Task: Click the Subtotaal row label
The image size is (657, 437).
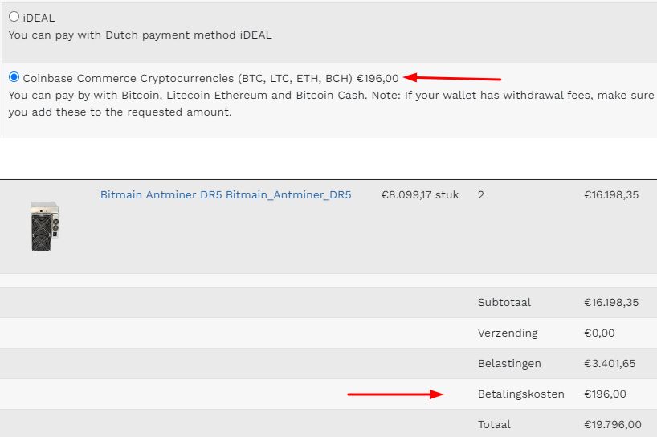Action: [504, 303]
